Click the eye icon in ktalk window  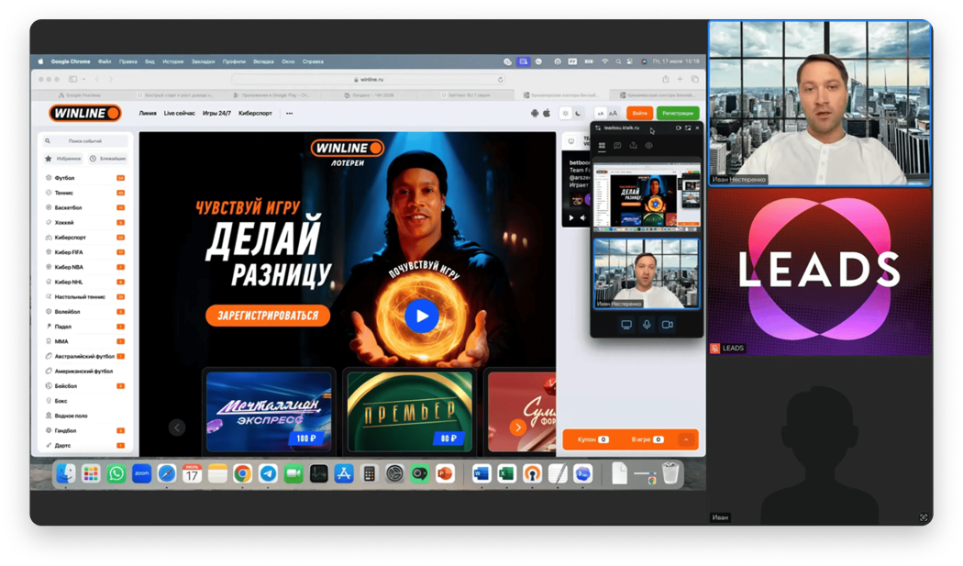coord(648,146)
